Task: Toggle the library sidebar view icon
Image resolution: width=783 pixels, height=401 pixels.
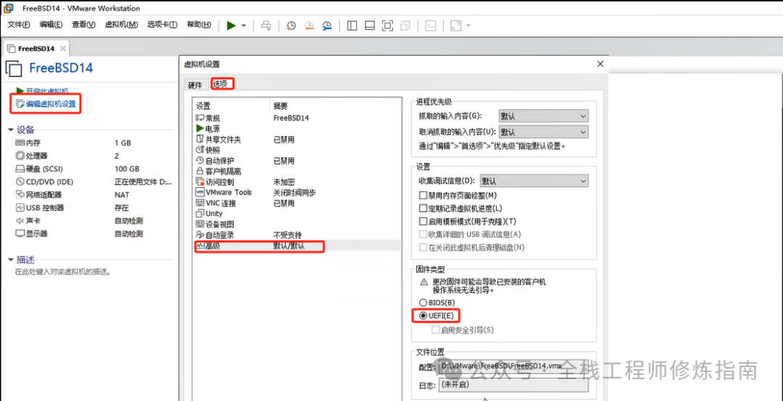Action: (352, 26)
